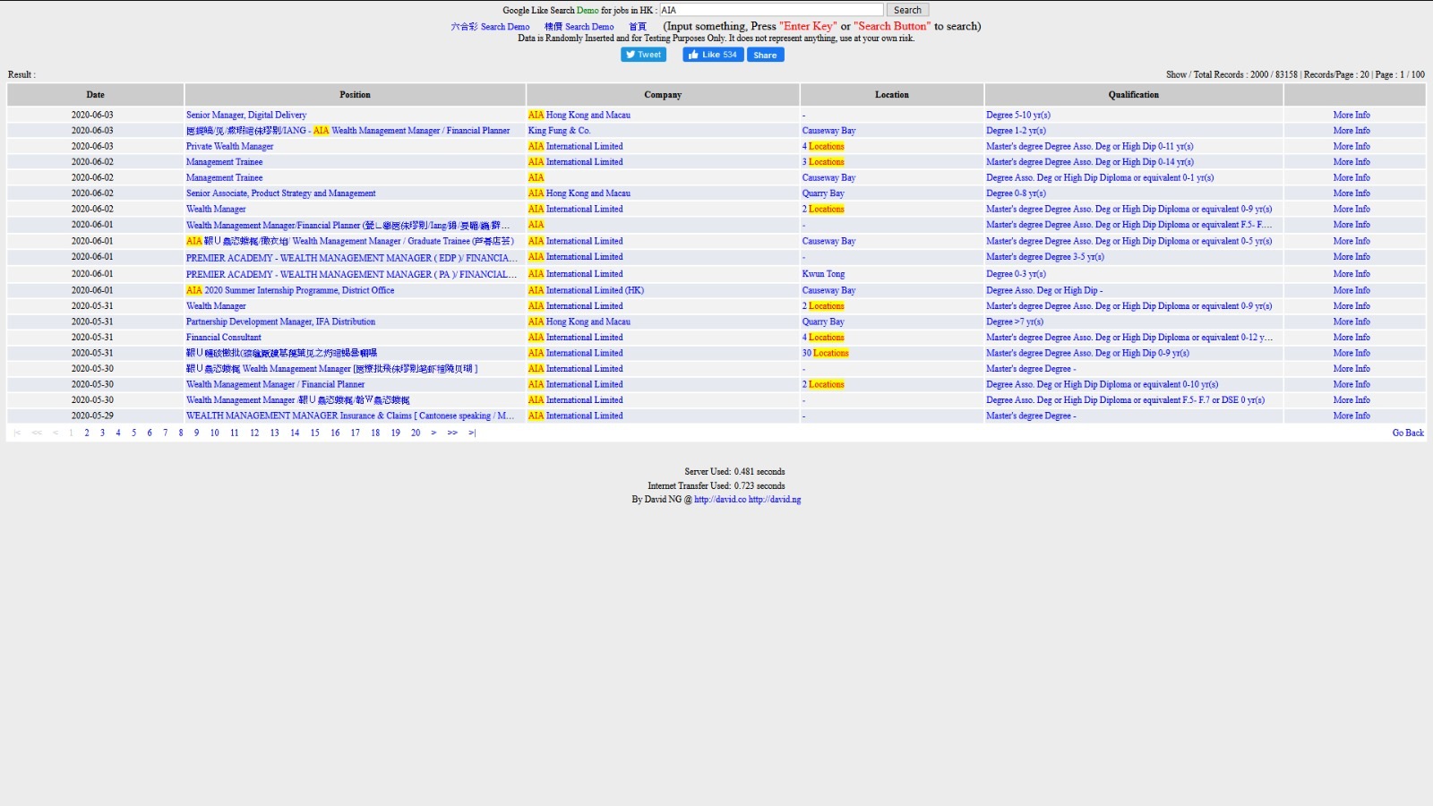Click the Location column header

(892, 94)
